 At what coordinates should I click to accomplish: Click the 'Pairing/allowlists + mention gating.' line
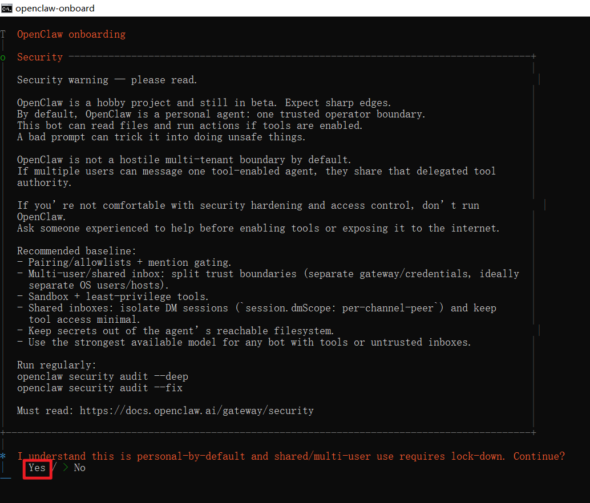click(x=130, y=262)
